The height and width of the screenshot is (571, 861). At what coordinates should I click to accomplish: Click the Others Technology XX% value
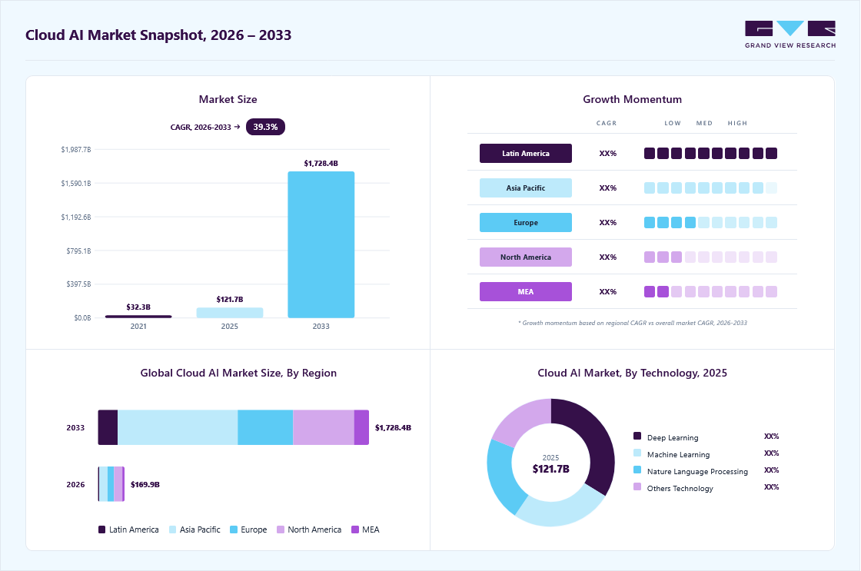click(772, 487)
